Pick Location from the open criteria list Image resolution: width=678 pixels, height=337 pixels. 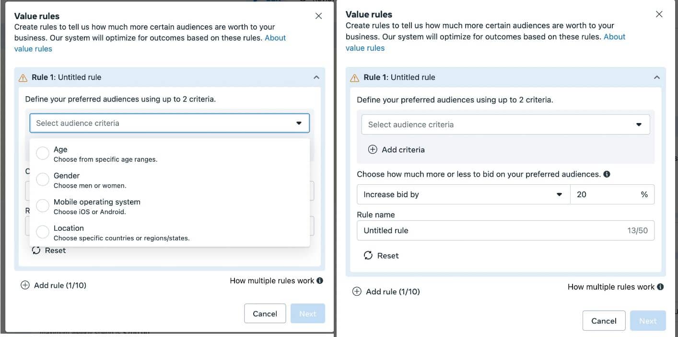pyautogui.click(x=43, y=232)
